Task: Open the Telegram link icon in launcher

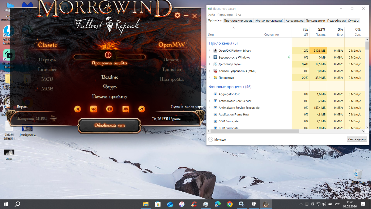Action: (78, 109)
